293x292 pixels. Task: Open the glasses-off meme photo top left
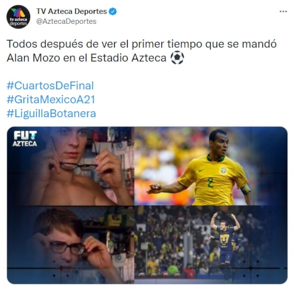(71, 166)
